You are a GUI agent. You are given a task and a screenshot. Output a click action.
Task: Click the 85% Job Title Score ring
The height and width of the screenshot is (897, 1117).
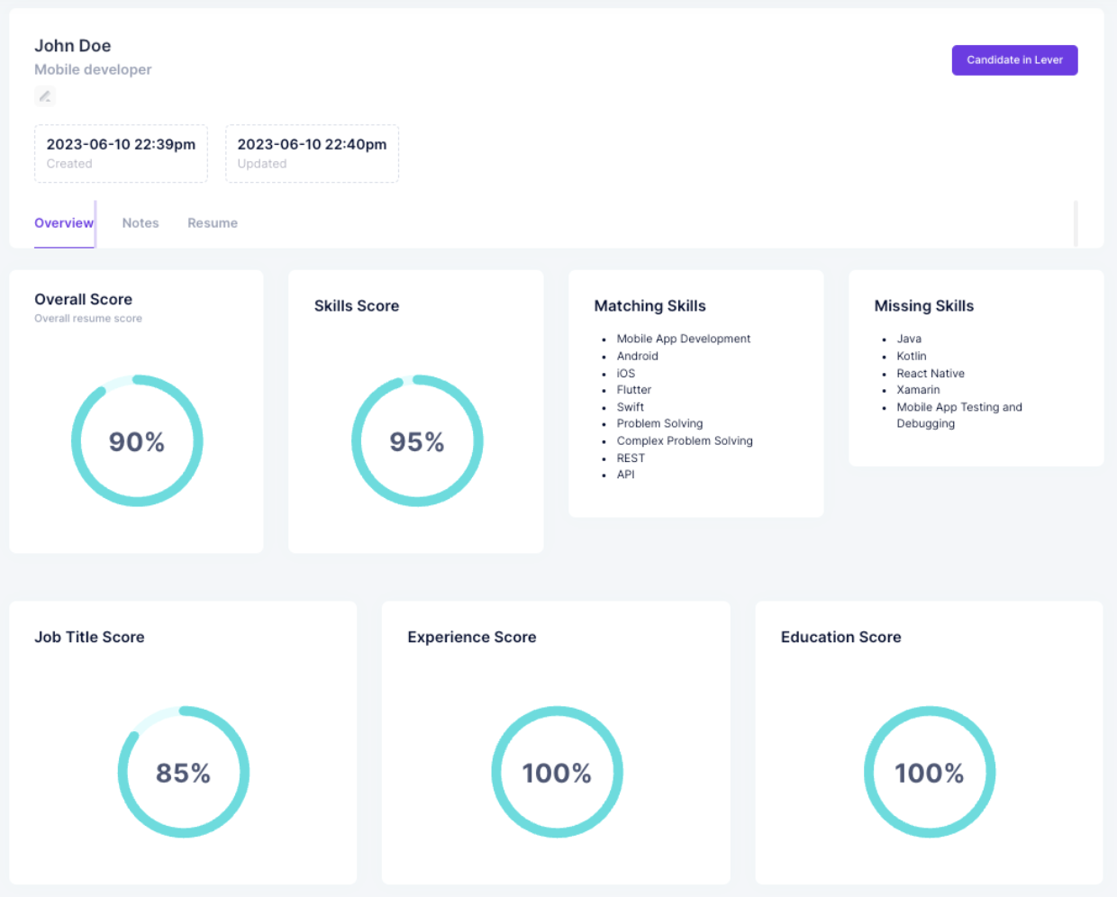pos(184,773)
